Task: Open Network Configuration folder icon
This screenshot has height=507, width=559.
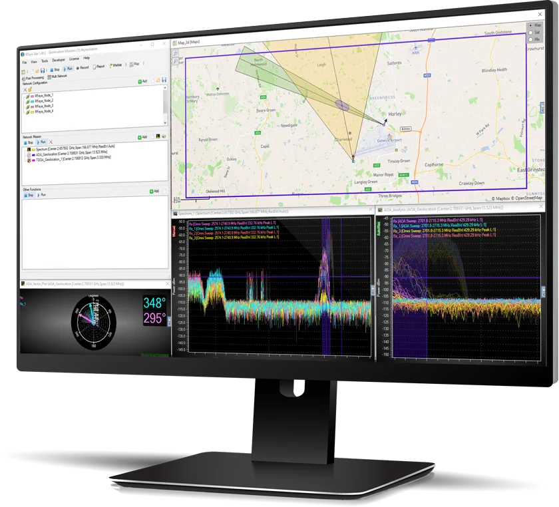Action: pyautogui.click(x=158, y=81)
